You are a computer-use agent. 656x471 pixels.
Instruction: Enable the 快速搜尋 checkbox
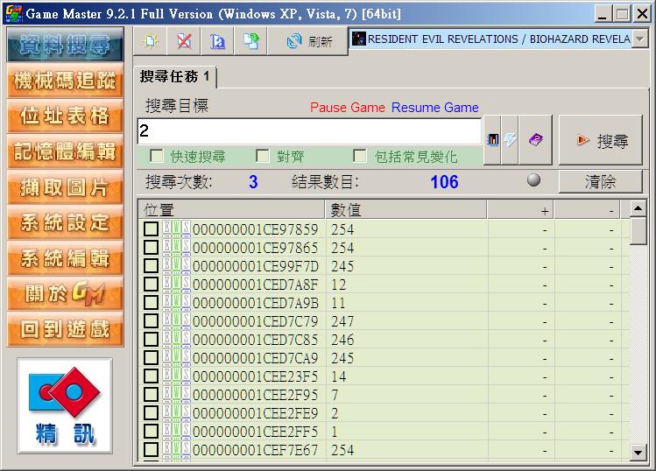(158, 156)
